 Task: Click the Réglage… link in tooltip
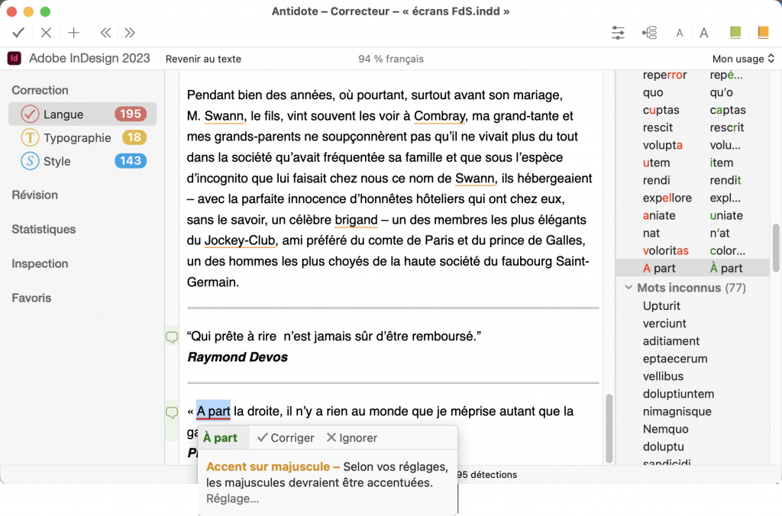(x=232, y=498)
